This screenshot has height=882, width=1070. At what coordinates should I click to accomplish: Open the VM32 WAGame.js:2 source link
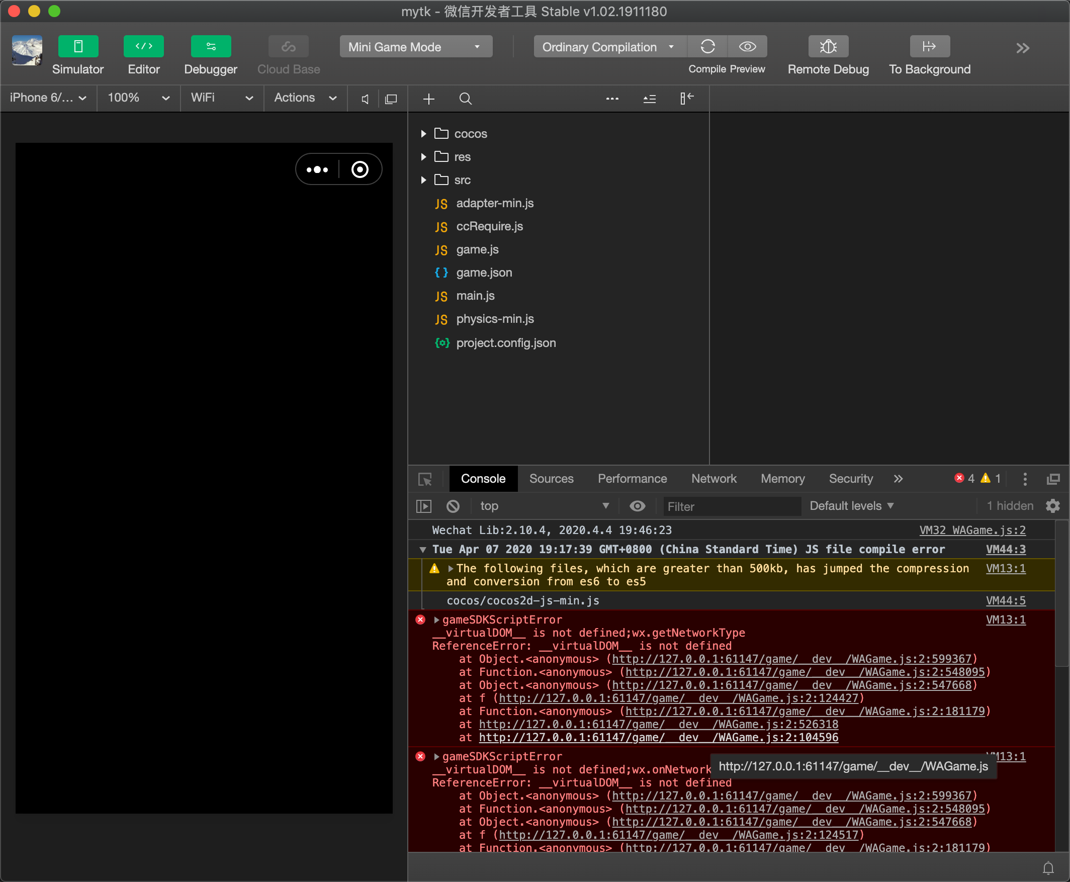[972, 531]
